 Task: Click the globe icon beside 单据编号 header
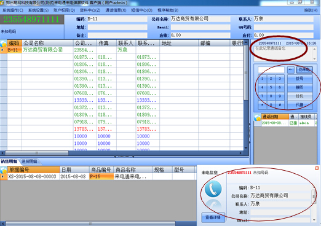[x=3, y=169]
